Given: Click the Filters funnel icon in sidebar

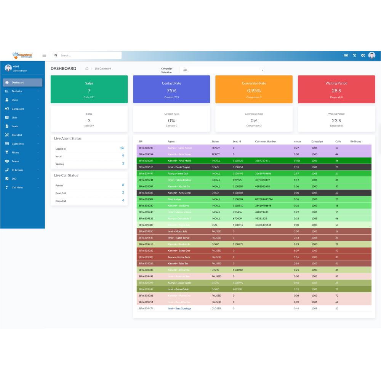Looking at the screenshot, I should 7,152.
